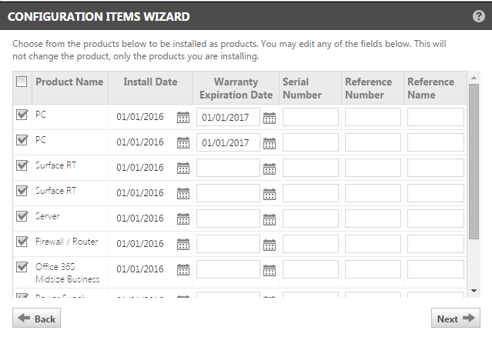
Task: Open warranty calendar for second PC row
Action: [269, 143]
